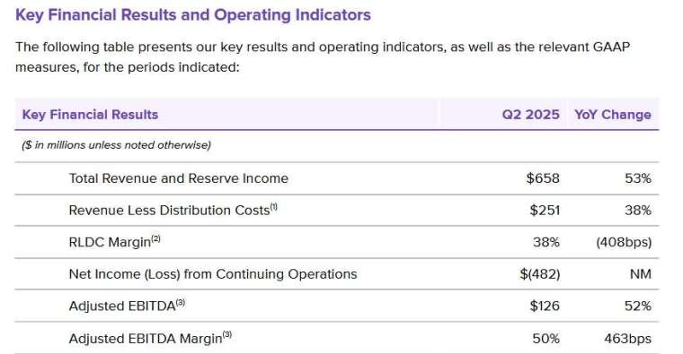The height and width of the screenshot is (354, 683).
Task: Click the 53% YoY change value
Action: [x=638, y=178]
